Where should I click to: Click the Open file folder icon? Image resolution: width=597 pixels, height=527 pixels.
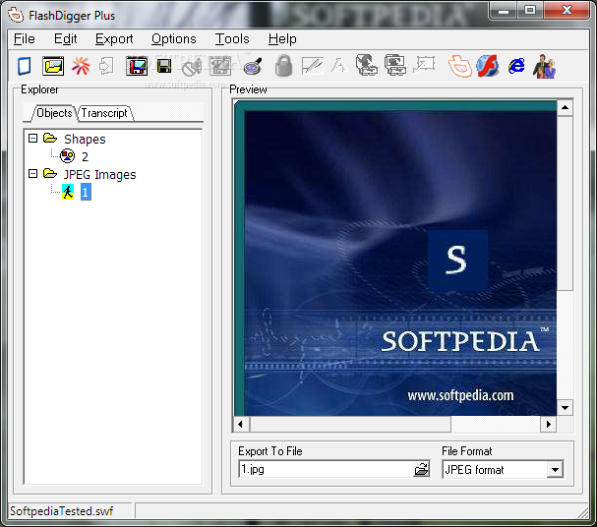(x=53, y=66)
